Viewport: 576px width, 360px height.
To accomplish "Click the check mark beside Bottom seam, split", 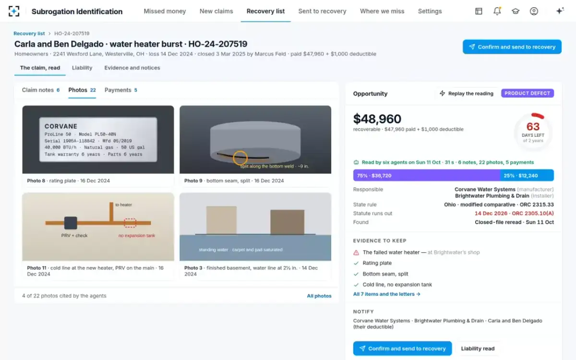I will click(356, 274).
